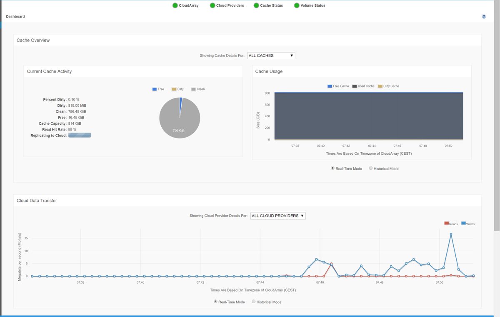
Task: Select Real-Time Mode under Cloud Data Transfer
Action: point(215,302)
